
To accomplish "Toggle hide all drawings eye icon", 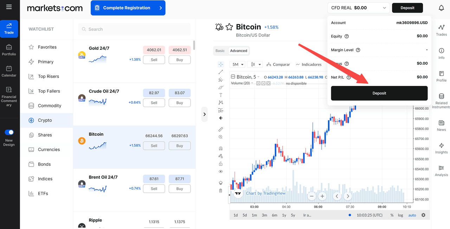I will tap(221, 171).
